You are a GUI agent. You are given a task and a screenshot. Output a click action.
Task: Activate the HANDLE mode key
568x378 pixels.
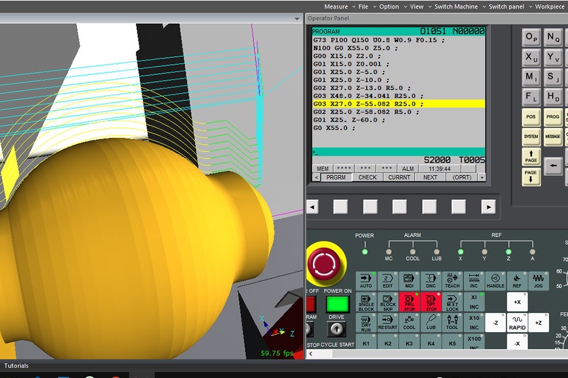(495, 281)
